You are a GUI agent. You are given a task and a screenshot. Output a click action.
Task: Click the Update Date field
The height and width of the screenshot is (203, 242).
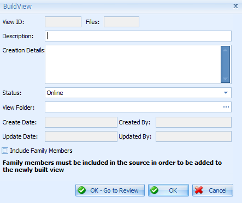point(81,136)
